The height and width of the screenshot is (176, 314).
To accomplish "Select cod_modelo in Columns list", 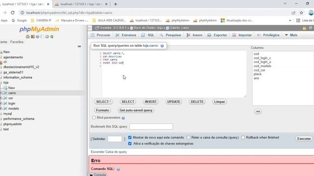I will (262, 66).
